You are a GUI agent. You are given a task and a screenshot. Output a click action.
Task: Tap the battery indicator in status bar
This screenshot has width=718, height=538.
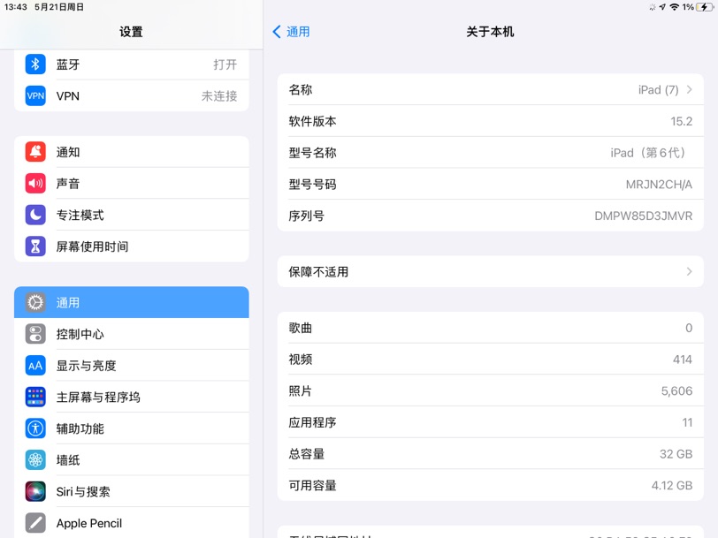pyautogui.click(x=704, y=7)
